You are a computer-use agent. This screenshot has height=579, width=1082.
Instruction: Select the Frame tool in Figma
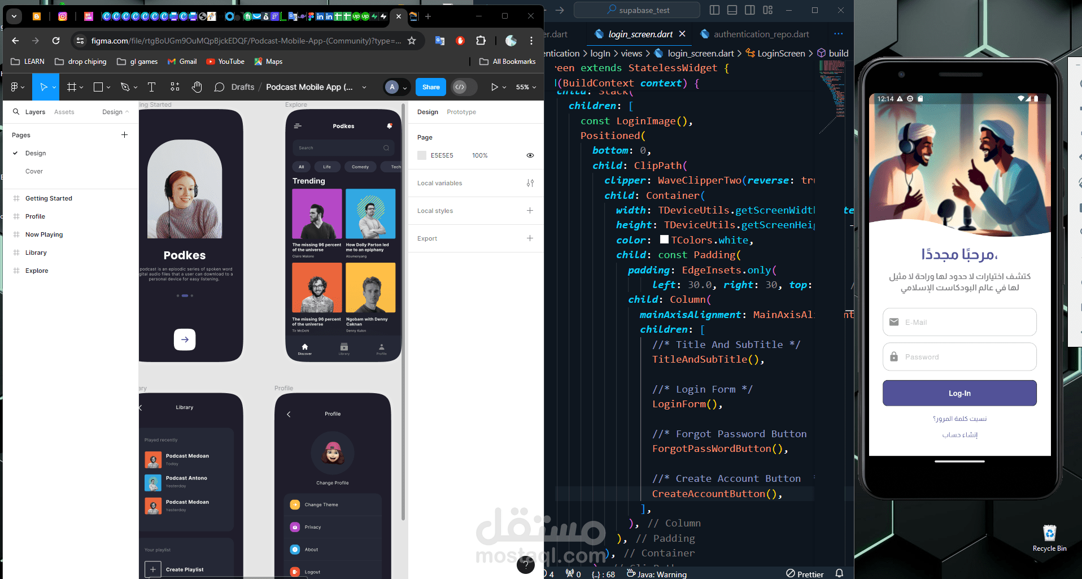71,87
